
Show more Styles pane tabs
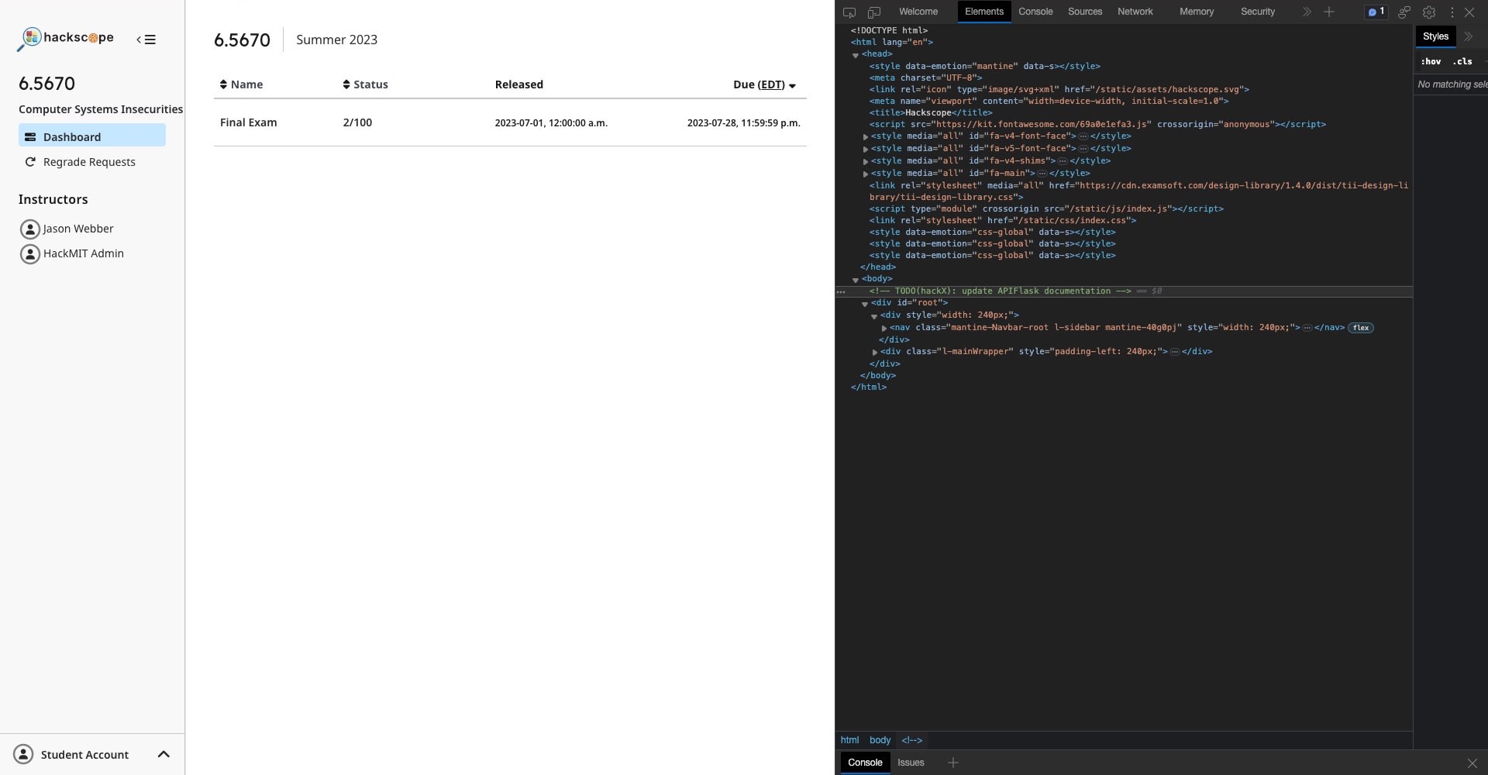pos(1468,36)
